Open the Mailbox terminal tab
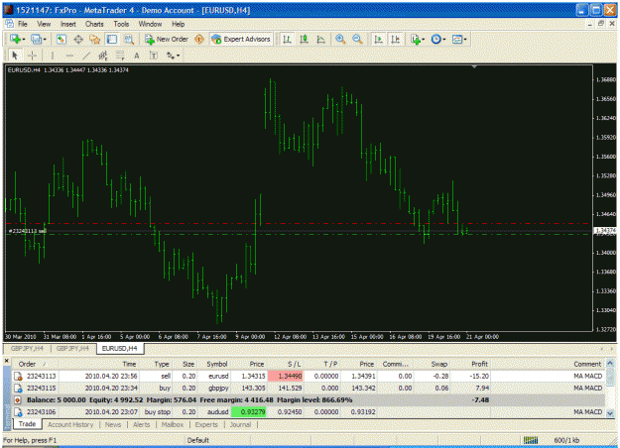This screenshot has height=448, width=620. 173,424
